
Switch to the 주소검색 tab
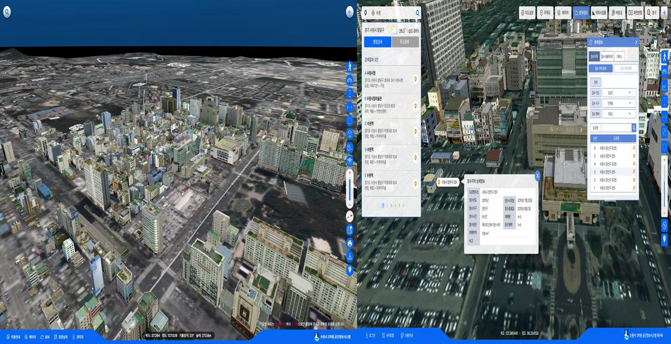405,42
